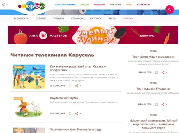The height and width of the screenshot is (133, 179).
Task: Open the Карусель logo homepage
Action: coord(32,6)
